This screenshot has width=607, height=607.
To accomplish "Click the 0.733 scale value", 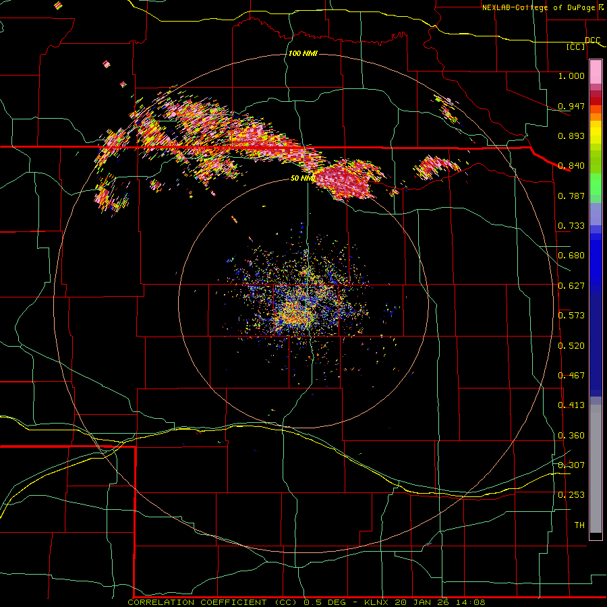I will pos(571,226).
